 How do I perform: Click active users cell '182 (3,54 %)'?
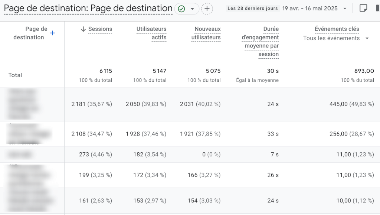click(x=150, y=154)
